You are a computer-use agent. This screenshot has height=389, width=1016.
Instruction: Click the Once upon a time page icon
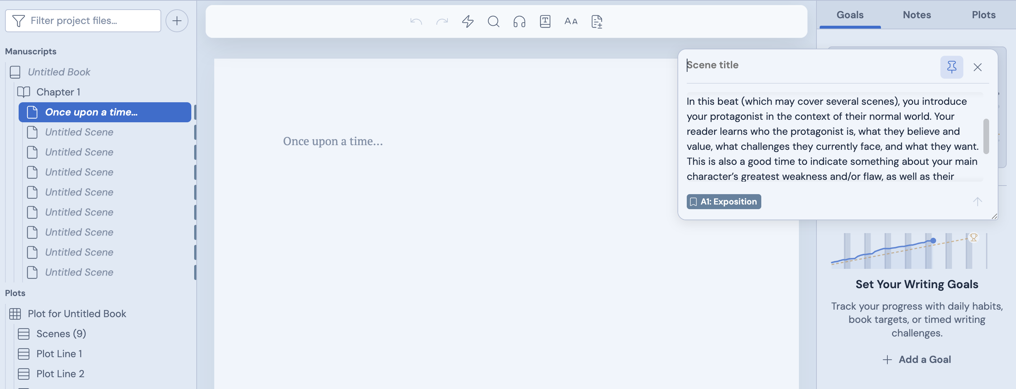coord(32,112)
